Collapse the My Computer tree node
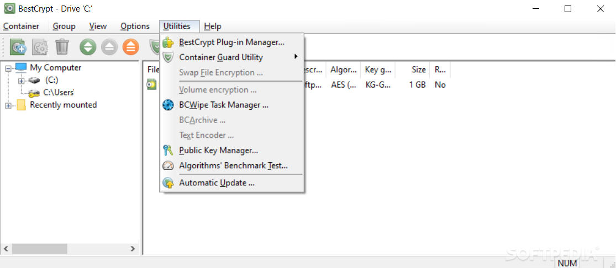The width and height of the screenshot is (616, 268). [x=8, y=68]
